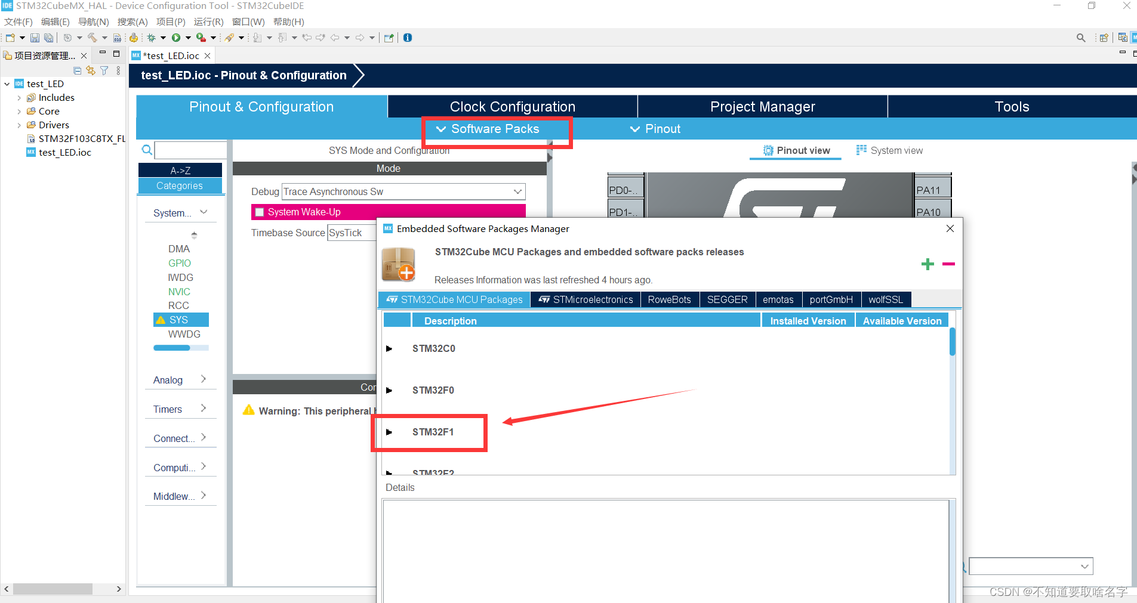Click the green bug Debug icon
Screen dimensions: 1137x603
coord(151,38)
